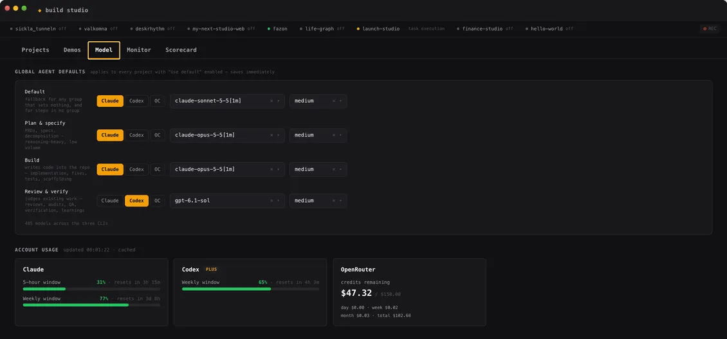Click the Plan & specify claude-opus-5-5[1m] field
The height and width of the screenshot is (339, 727).
(227, 136)
